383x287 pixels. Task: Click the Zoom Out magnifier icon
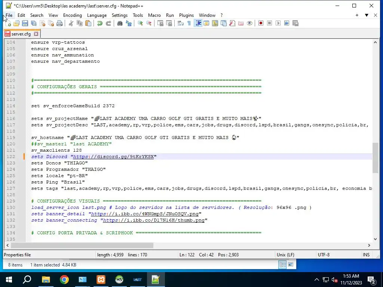pos(148,23)
